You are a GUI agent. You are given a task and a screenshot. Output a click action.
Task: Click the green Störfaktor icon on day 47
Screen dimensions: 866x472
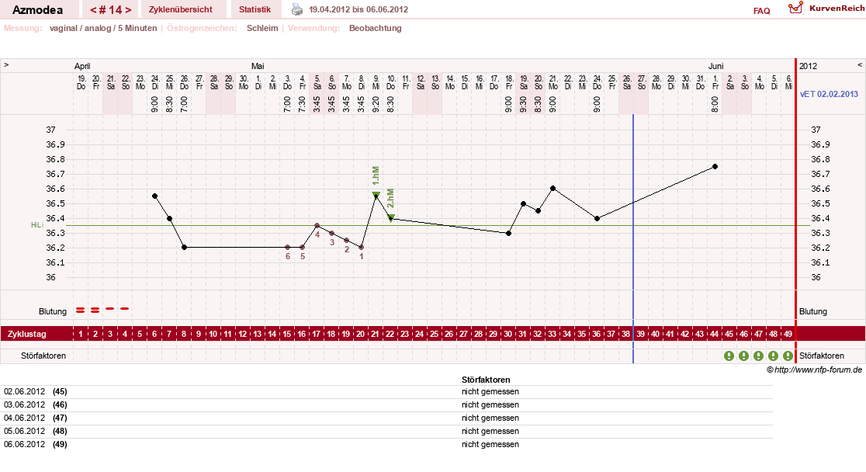(x=759, y=356)
